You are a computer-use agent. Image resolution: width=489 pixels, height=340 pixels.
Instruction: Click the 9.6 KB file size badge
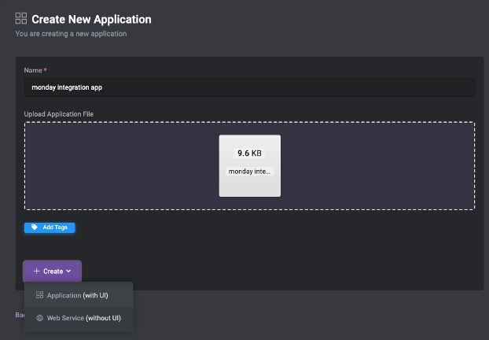click(x=249, y=153)
